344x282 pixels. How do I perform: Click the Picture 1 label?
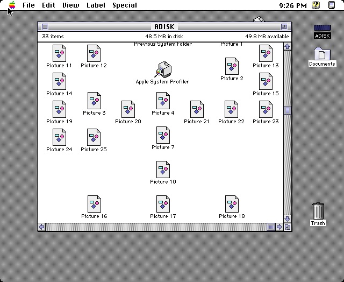[232, 44]
